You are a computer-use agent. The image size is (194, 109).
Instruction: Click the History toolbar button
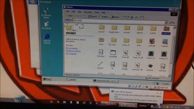(x=115, y=17)
